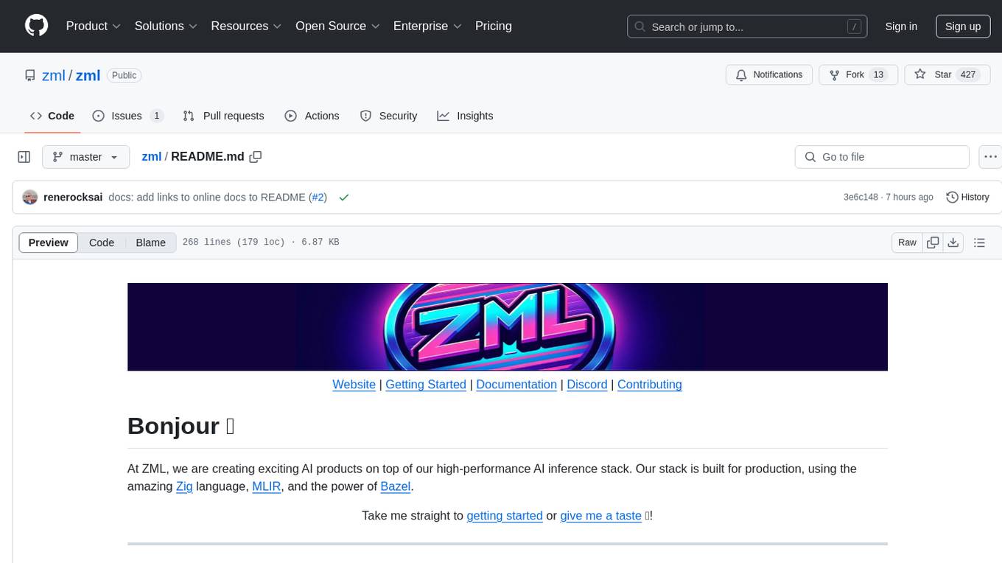1002x563 pixels.
Task: Expand the Resources menu
Action: click(246, 26)
